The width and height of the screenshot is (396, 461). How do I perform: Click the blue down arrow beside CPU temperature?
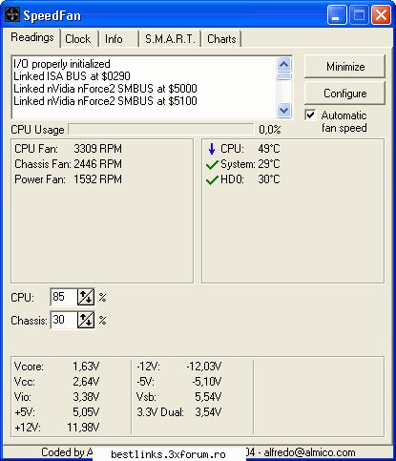click(212, 149)
